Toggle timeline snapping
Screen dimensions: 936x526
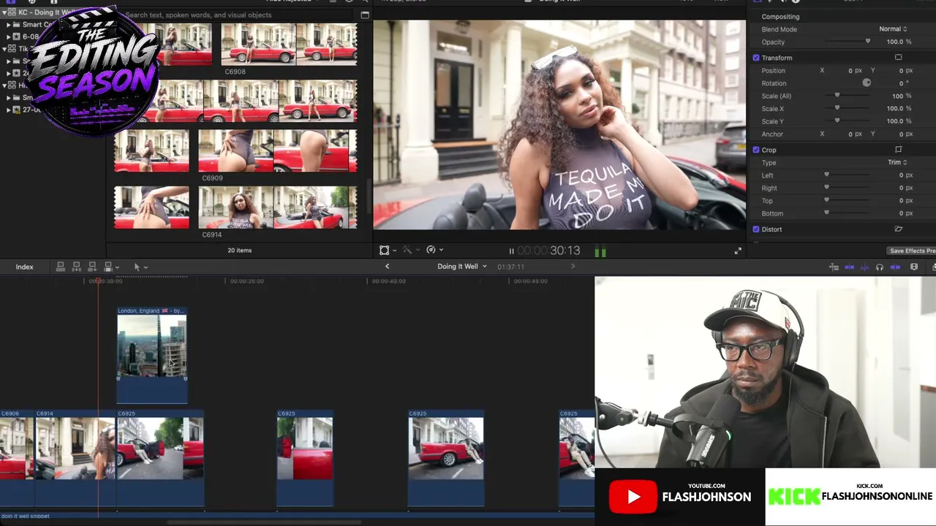[895, 267]
